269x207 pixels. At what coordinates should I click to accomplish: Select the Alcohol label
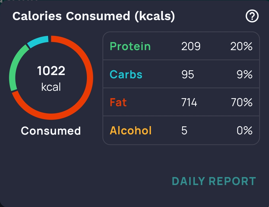point(131,130)
